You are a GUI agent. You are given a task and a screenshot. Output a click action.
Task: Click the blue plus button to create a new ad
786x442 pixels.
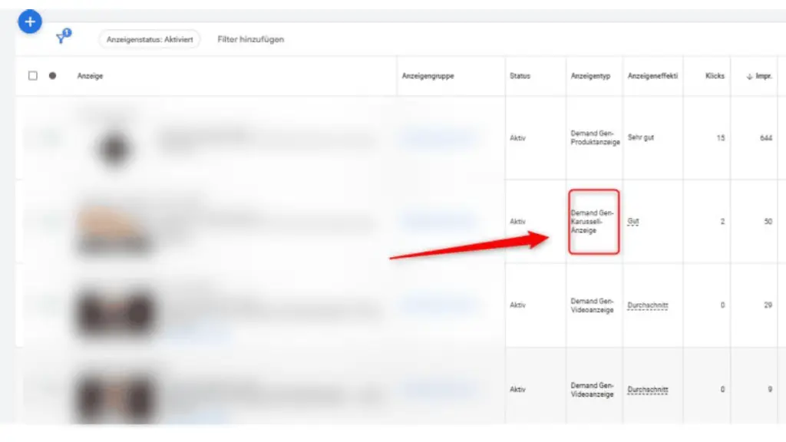(29, 21)
